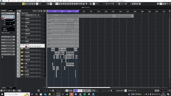The image size is (171, 96).
Task: Select the Mute X tool in toolbar
Action: [70, 4]
